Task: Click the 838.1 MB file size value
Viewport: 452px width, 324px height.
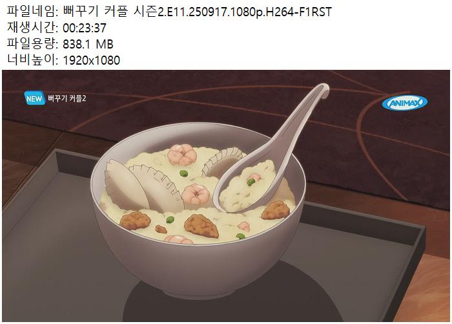Action: (88, 44)
